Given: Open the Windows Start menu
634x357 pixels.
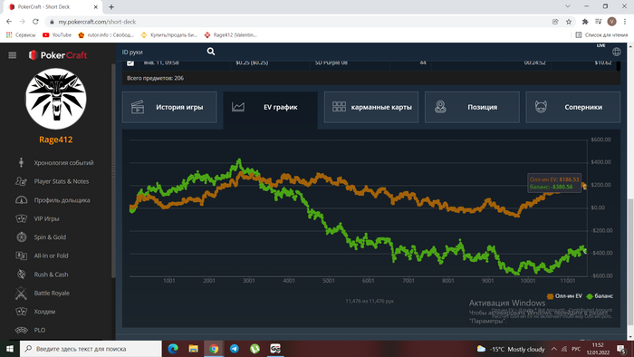Looking at the screenshot, I should [x=10, y=349].
